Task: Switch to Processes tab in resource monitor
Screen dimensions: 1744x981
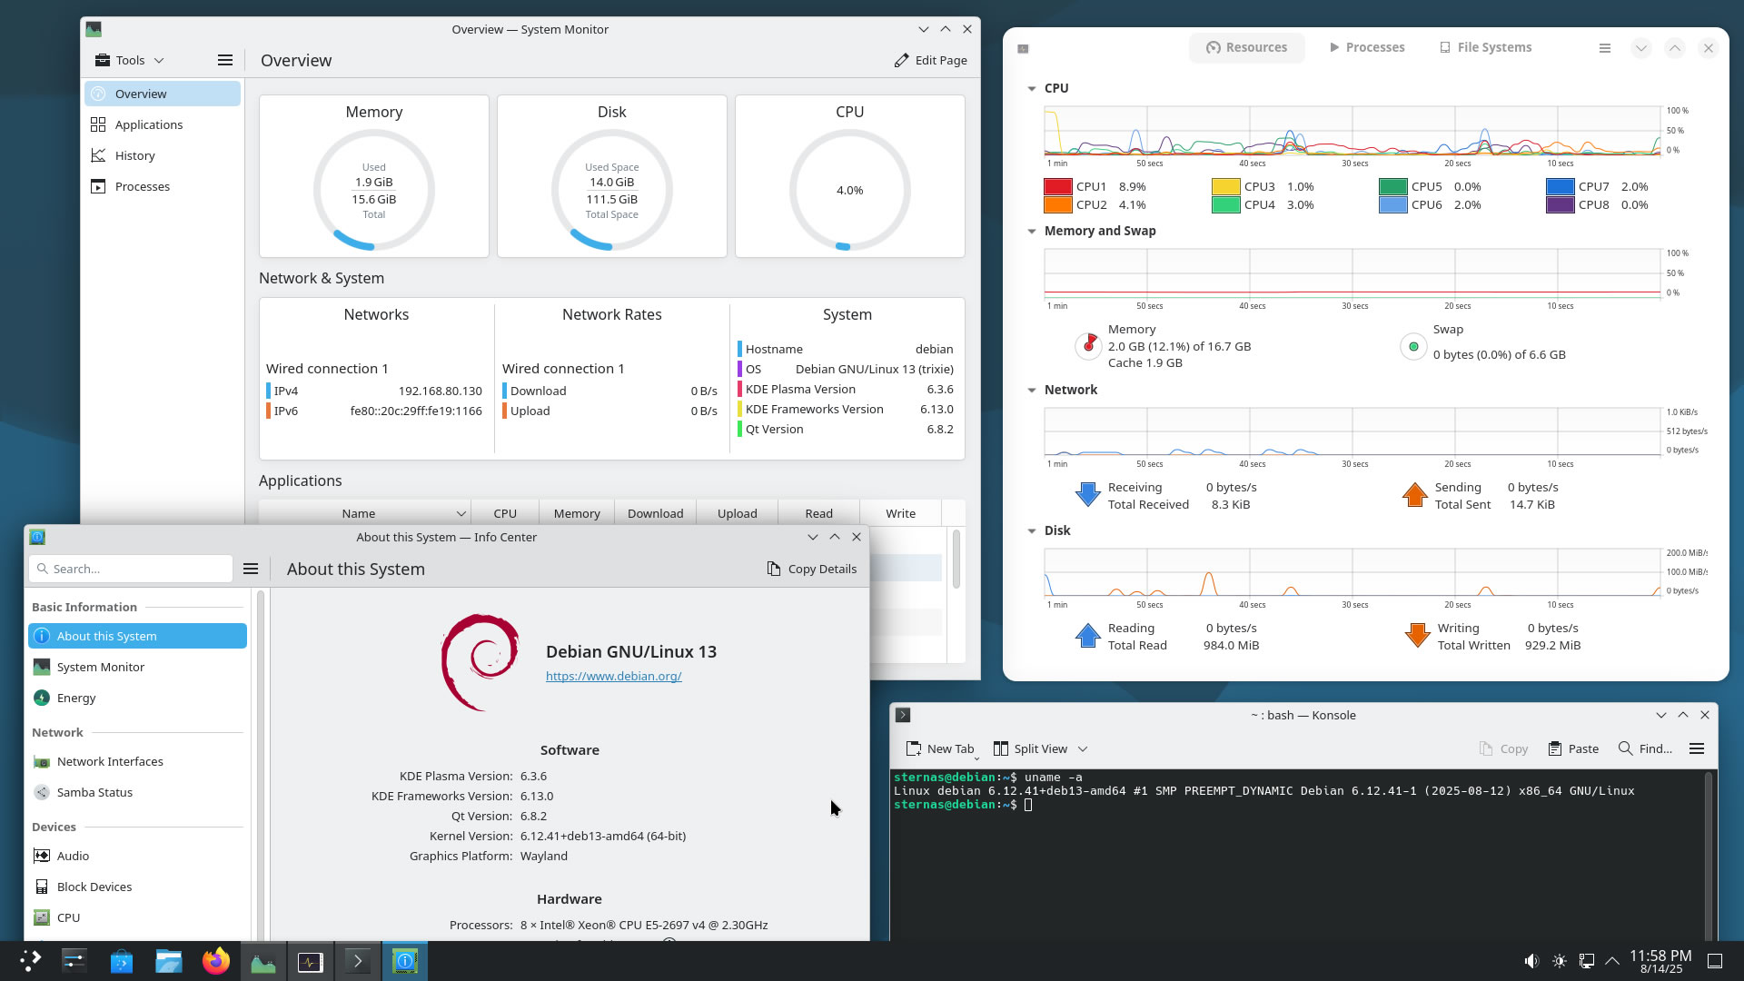Action: (1366, 47)
